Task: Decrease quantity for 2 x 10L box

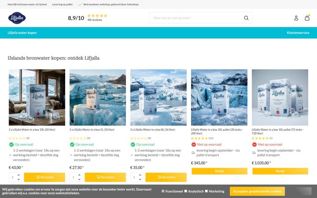Action: pyautogui.click(x=18, y=180)
